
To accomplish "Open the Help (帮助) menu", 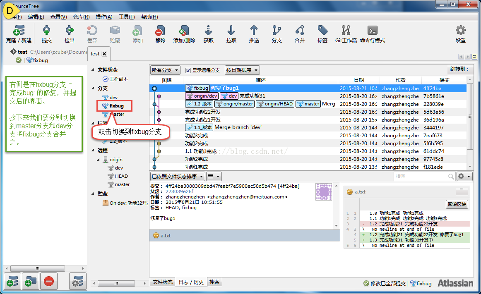I will (x=149, y=17).
